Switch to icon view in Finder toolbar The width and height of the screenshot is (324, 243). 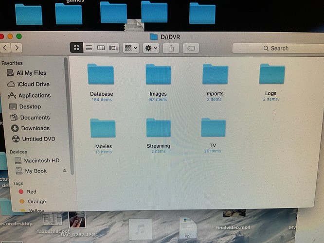coord(76,48)
